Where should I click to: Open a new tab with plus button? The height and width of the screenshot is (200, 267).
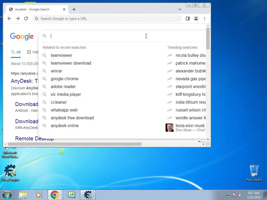(x=74, y=9)
